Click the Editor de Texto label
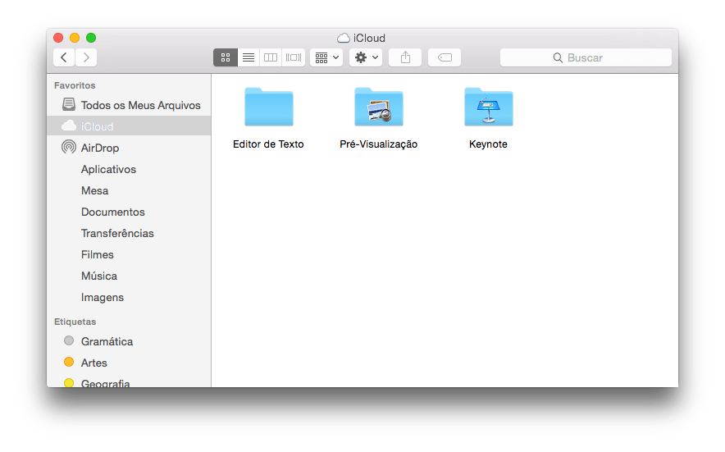 coord(268,144)
